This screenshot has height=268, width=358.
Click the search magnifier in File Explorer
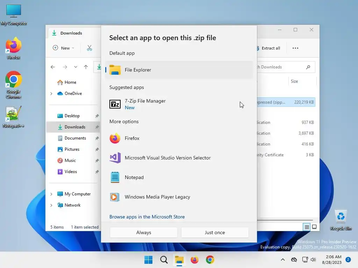click(308, 67)
